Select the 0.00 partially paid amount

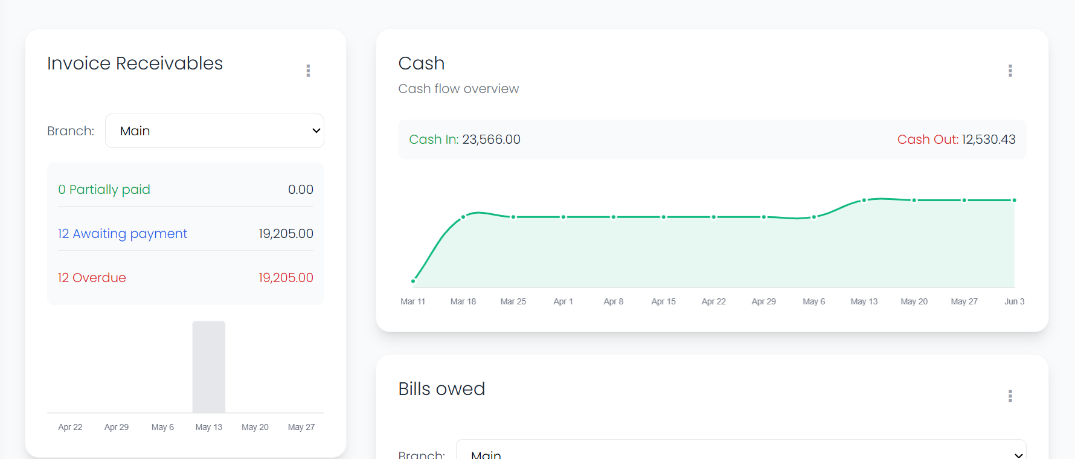(301, 190)
